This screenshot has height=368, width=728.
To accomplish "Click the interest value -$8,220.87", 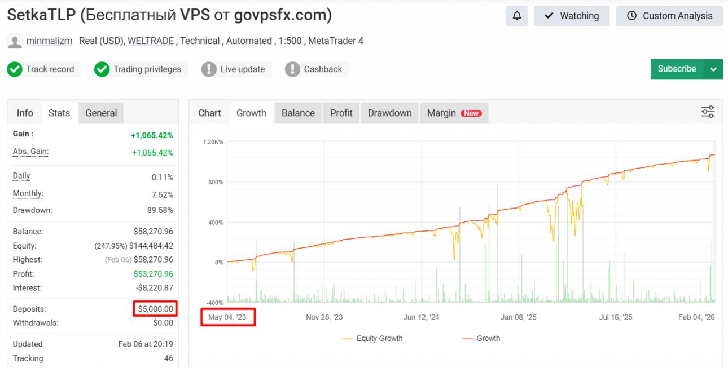I will tap(154, 288).
